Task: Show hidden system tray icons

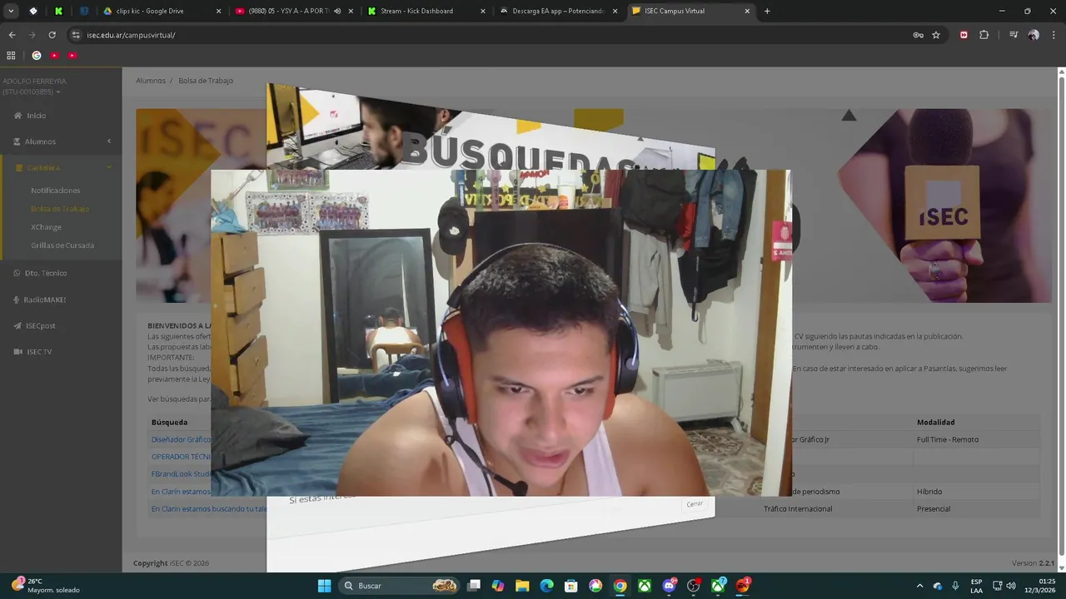Action: [x=919, y=586]
